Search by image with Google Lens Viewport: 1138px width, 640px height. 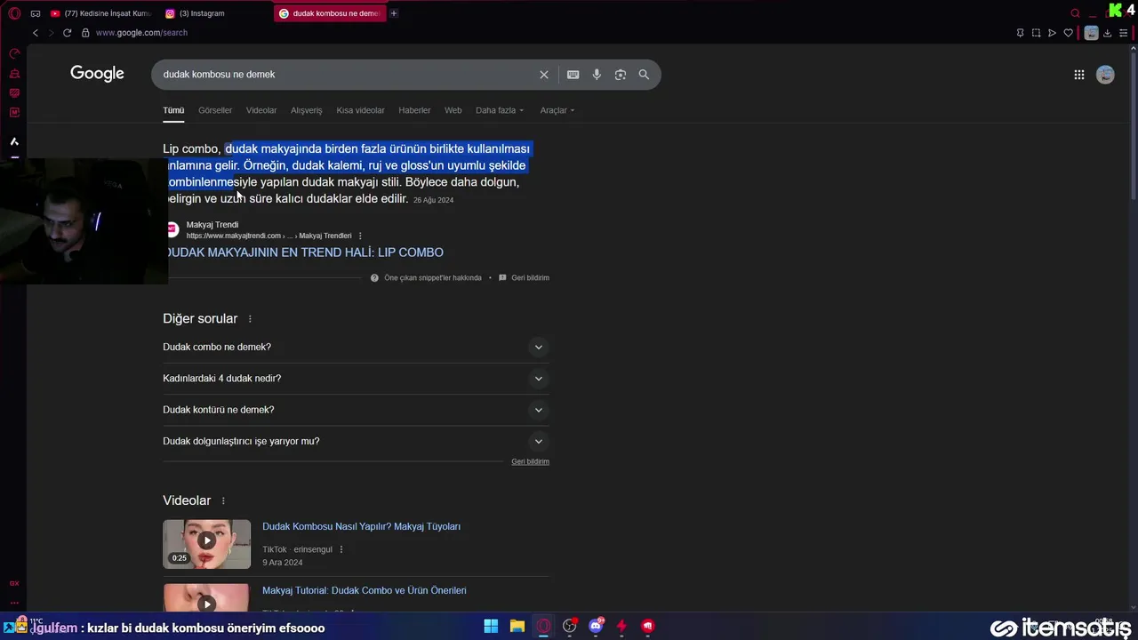pyautogui.click(x=621, y=75)
